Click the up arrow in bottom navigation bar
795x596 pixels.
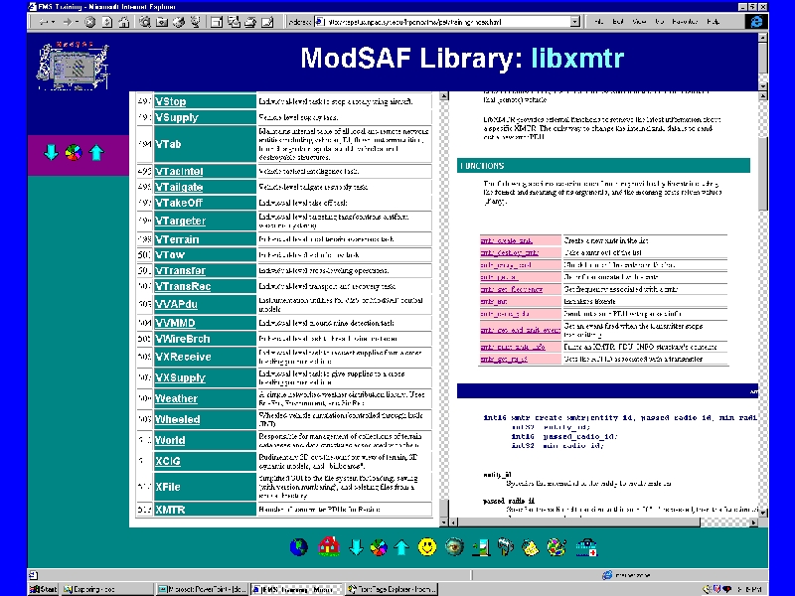point(401,547)
